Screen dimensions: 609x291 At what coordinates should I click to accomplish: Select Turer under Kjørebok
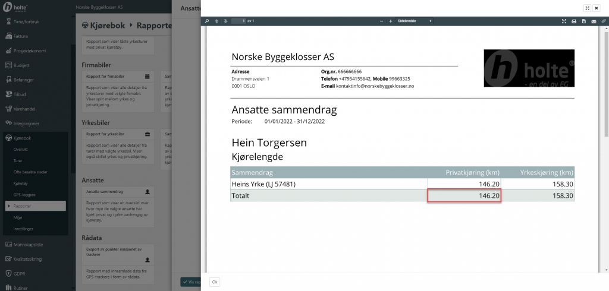(x=19, y=160)
